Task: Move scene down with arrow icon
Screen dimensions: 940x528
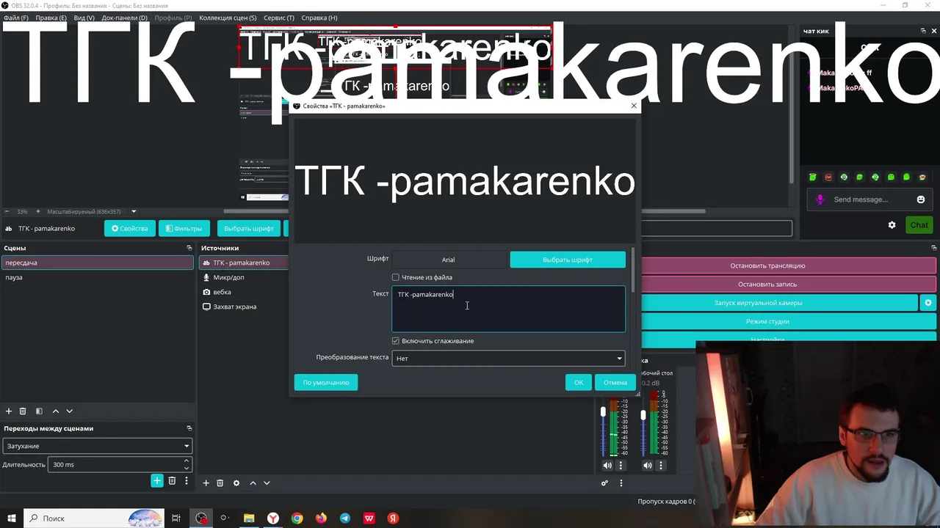Action: pyautogui.click(x=69, y=411)
